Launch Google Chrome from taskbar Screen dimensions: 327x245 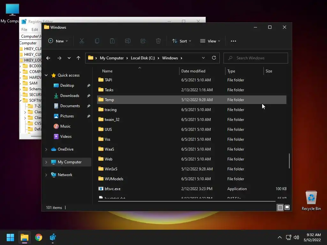pos(39,237)
